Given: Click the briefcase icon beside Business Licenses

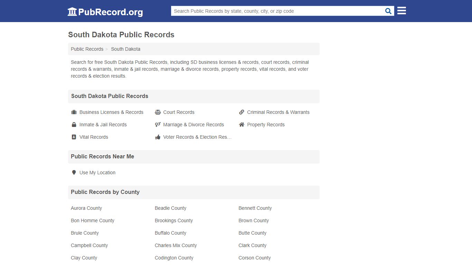Looking at the screenshot, I should pyautogui.click(x=74, y=112).
